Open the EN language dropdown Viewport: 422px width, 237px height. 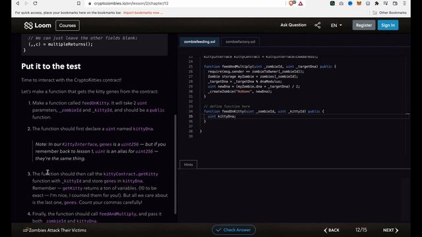pyautogui.click(x=336, y=25)
